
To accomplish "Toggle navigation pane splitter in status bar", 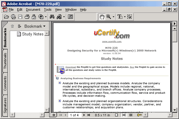I will [54, 115].
